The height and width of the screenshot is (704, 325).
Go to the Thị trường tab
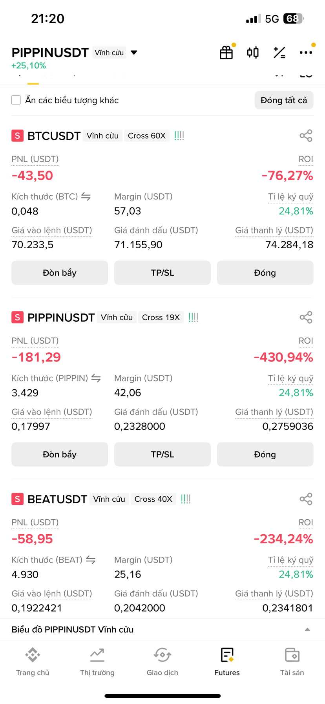[x=97, y=662]
